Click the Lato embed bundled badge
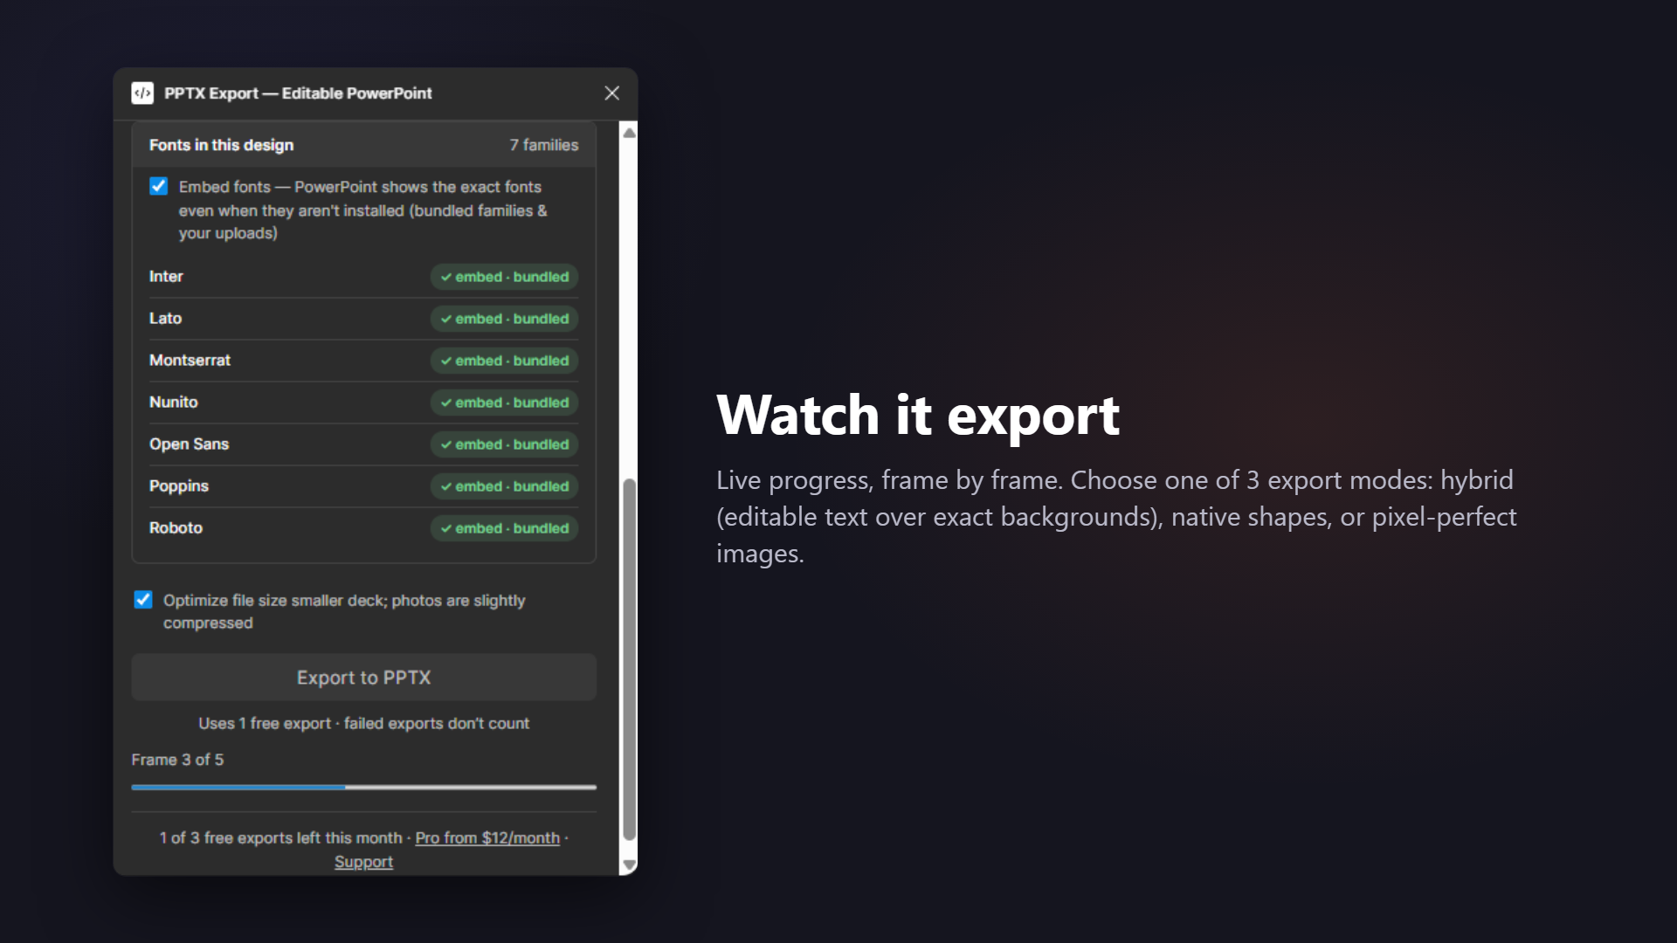This screenshot has width=1677, height=943. click(x=504, y=319)
